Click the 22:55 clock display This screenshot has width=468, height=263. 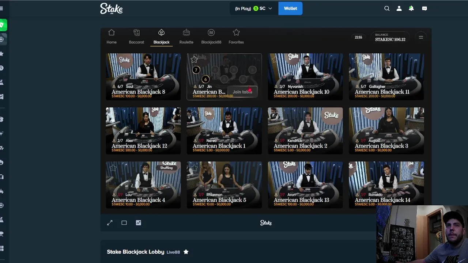point(358,37)
